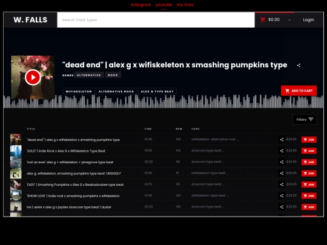Open iris aeter track thumbnail
Image resolution: width=327 pixels, height=245 pixels.
pos(16,207)
